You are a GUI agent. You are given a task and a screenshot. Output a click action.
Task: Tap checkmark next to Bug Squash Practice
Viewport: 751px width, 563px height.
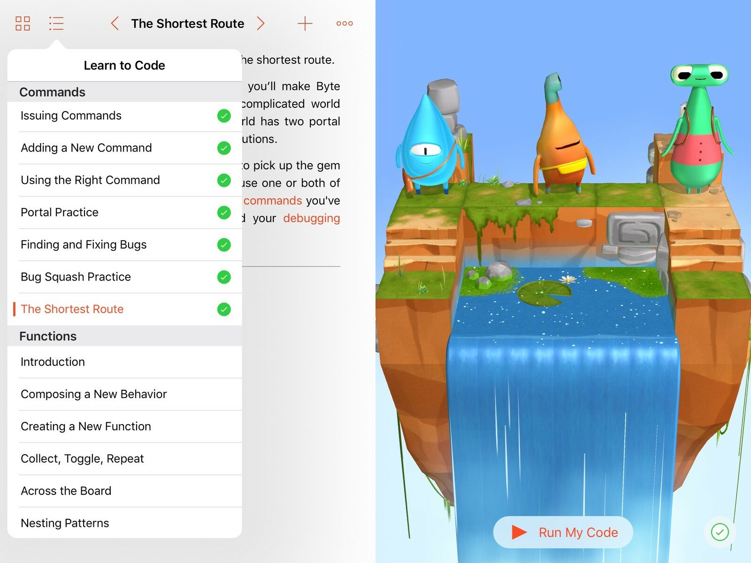pos(224,277)
